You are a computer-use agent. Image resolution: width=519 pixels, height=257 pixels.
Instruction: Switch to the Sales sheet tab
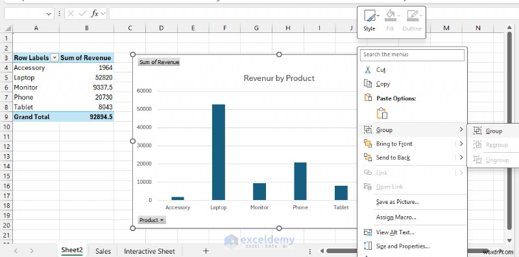tap(103, 251)
